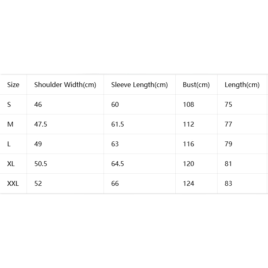Click length value 75
This screenshot has height=268, width=268.
(229, 104)
